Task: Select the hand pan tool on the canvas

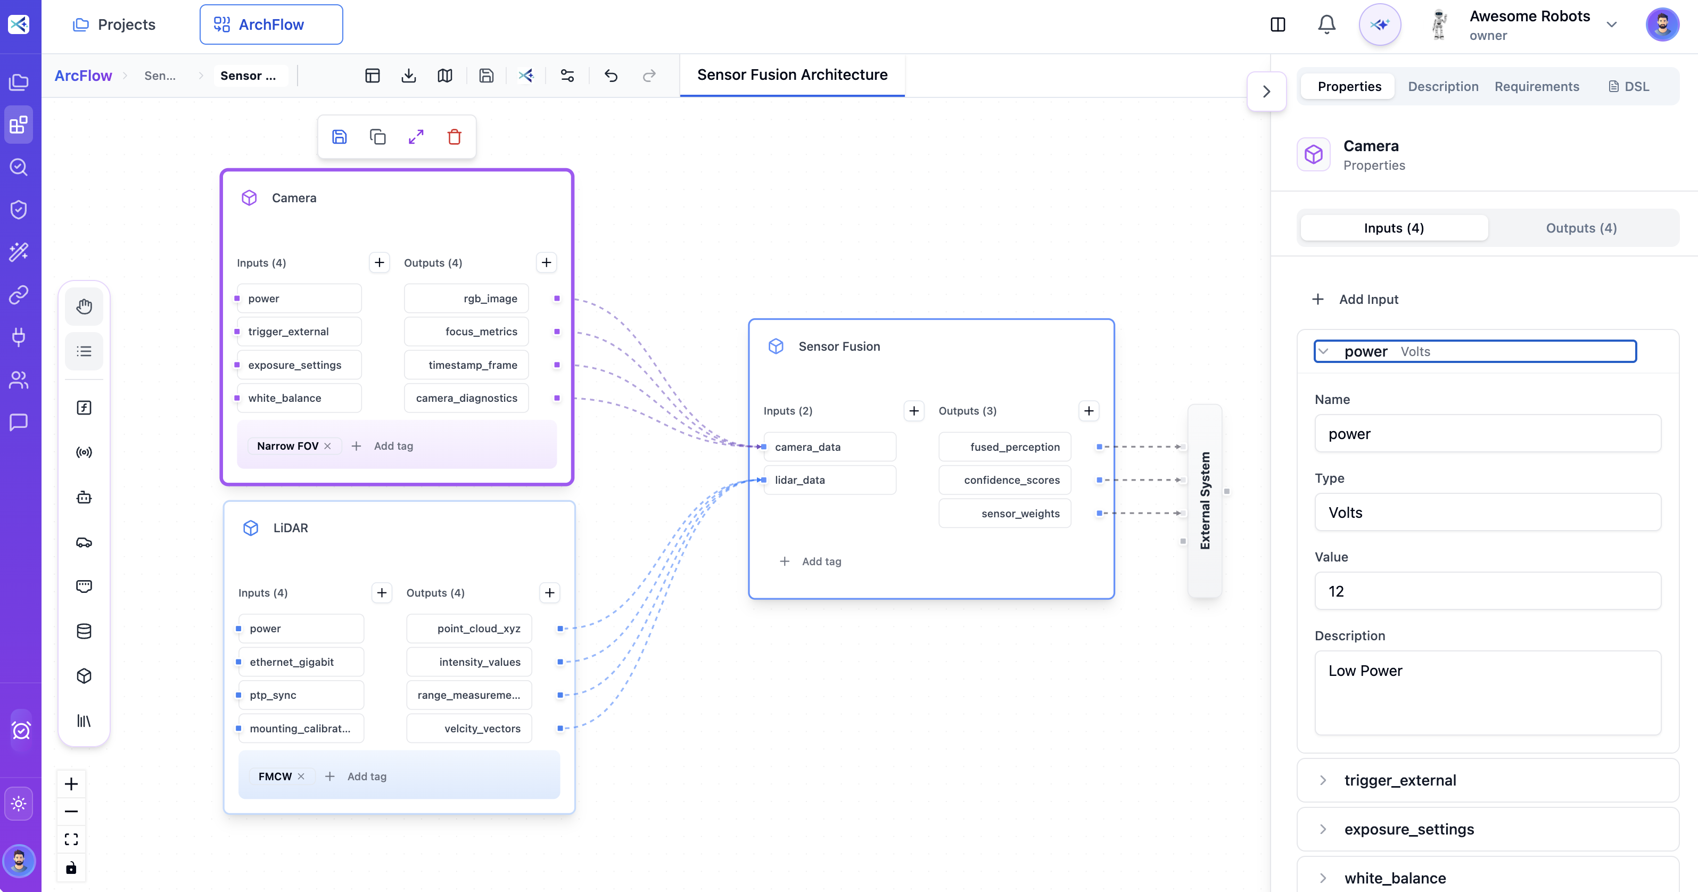Action: [x=85, y=305]
